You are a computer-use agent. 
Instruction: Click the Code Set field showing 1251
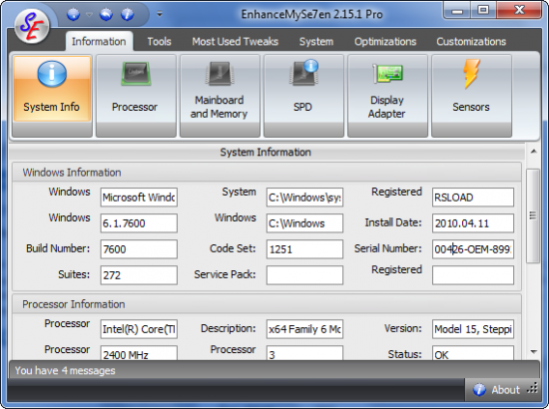coord(304,249)
